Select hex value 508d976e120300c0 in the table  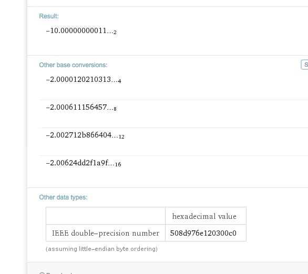point(203,233)
